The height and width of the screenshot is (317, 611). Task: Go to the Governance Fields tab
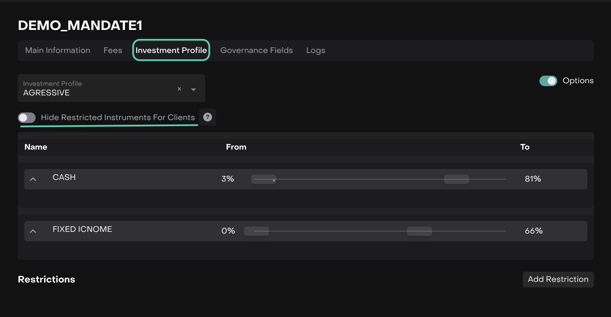[x=256, y=50]
